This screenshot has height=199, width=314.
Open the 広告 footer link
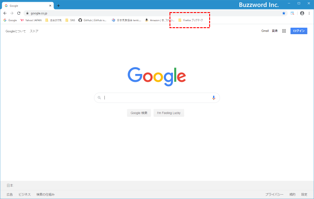coord(9,194)
